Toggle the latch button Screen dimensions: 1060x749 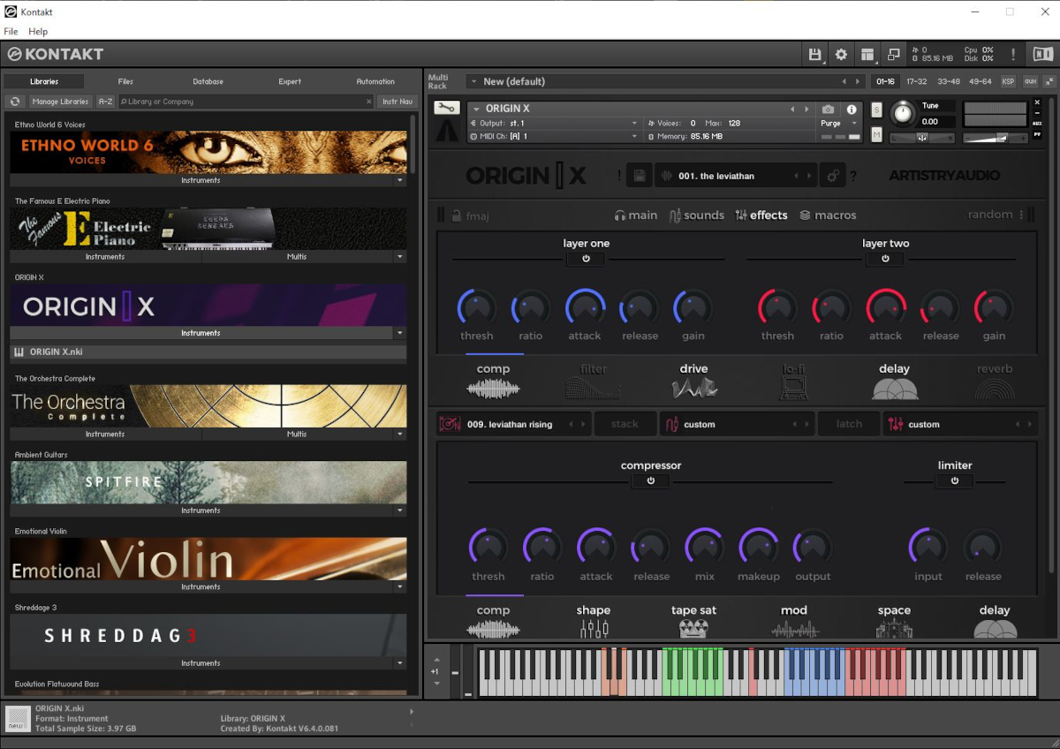pos(849,424)
